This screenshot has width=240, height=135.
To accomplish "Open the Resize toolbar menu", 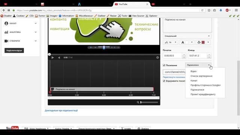I will [x=112, y=16].
